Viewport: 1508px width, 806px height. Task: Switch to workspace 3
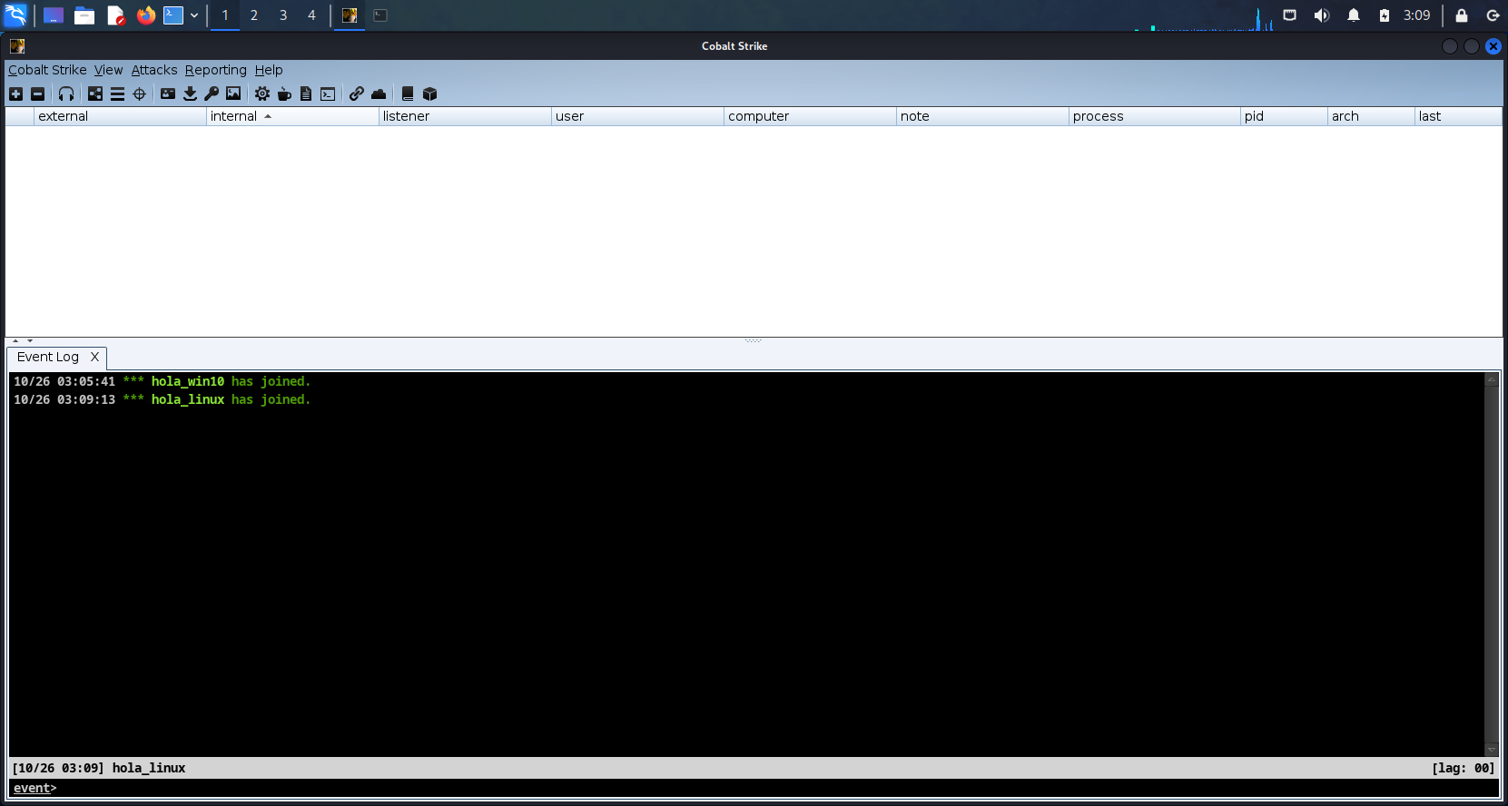click(x=283, y=15)
